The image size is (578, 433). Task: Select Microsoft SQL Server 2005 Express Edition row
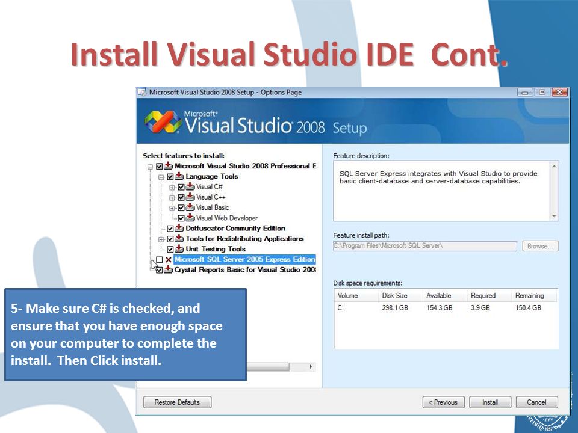245,260
